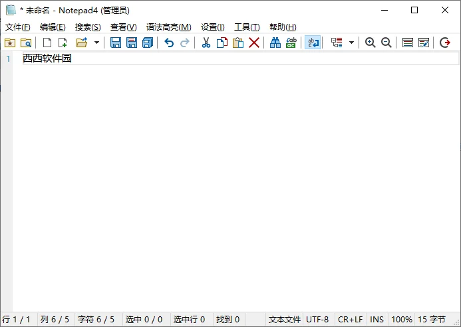This screenshot has height=327, width=461.
Task: Click status bar 选中 0 / 0
Action: [144, 320]
